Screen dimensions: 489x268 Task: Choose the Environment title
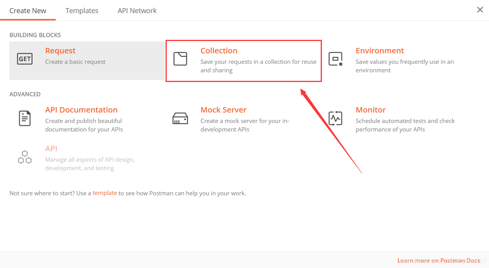(x=380, y=51)
